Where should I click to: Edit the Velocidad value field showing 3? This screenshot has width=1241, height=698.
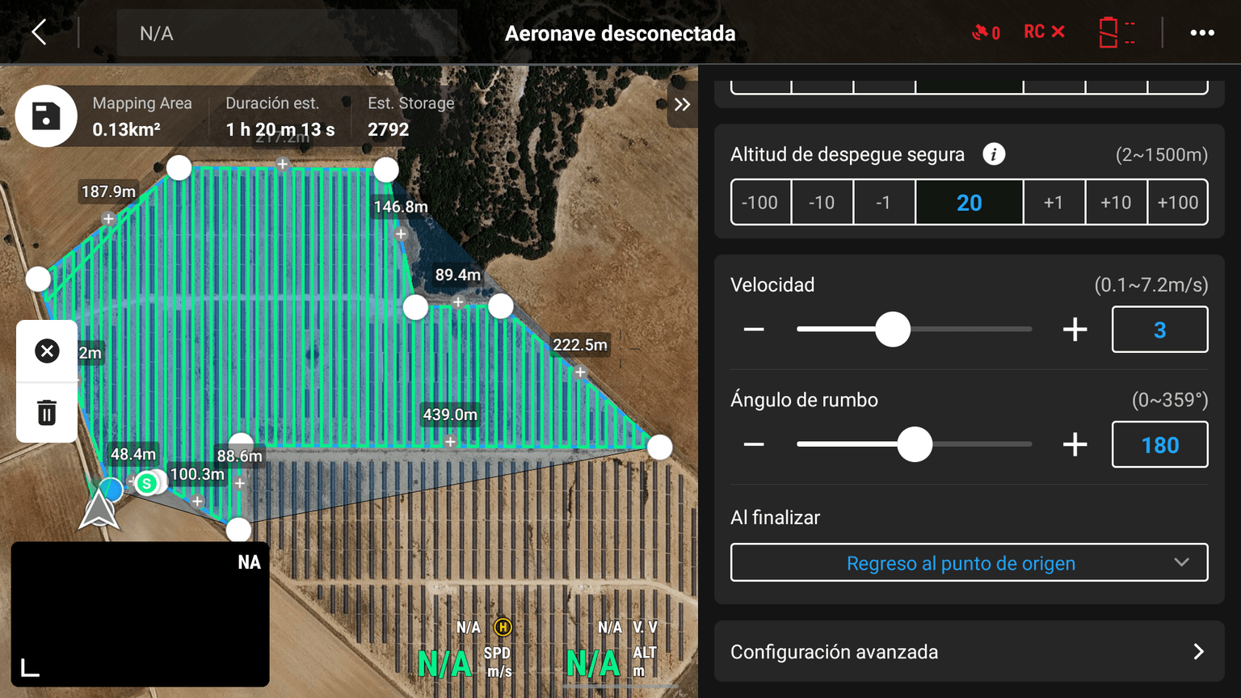tap(1160, 330)
